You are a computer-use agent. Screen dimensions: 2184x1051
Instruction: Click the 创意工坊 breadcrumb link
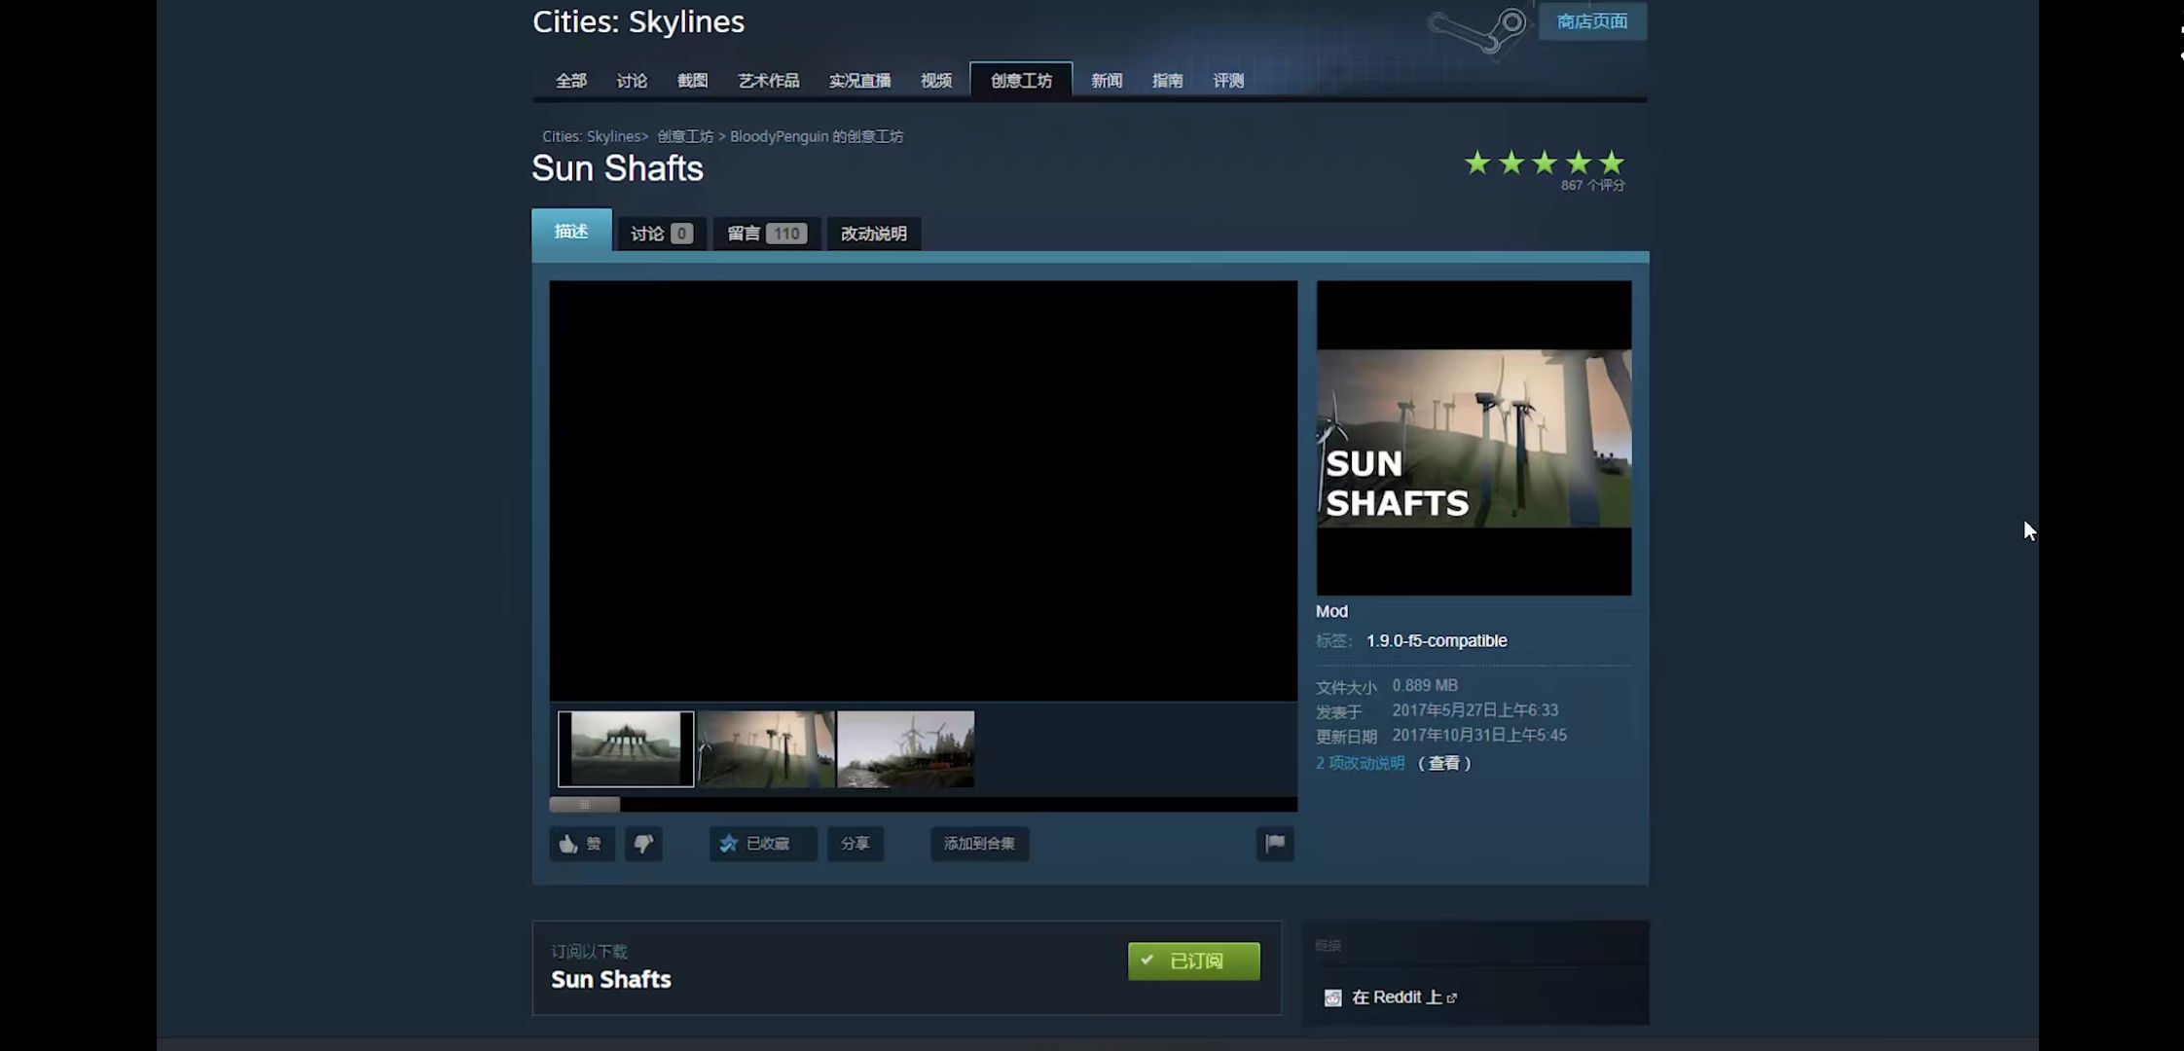tap(685, 136)
